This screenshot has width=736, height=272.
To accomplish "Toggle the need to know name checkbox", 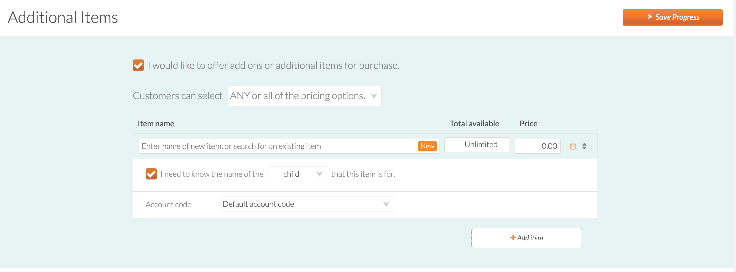I will point(151,174).
